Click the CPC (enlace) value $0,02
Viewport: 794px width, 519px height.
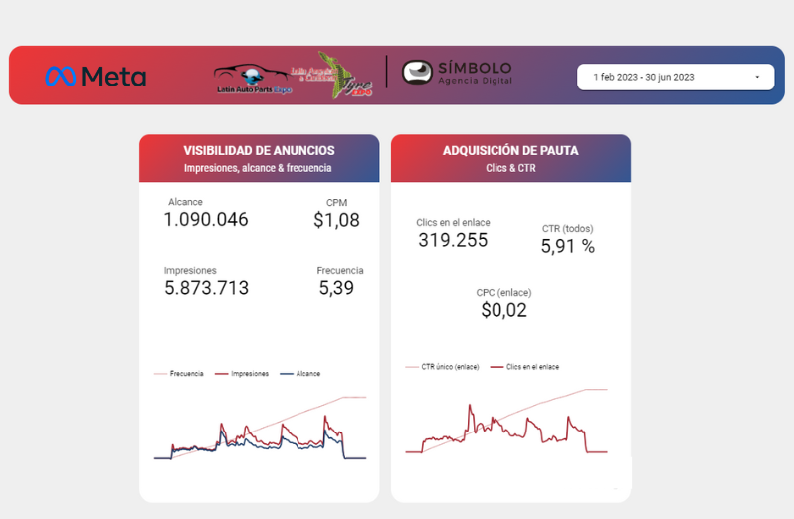pyautogui.click(x=503, y=310)
